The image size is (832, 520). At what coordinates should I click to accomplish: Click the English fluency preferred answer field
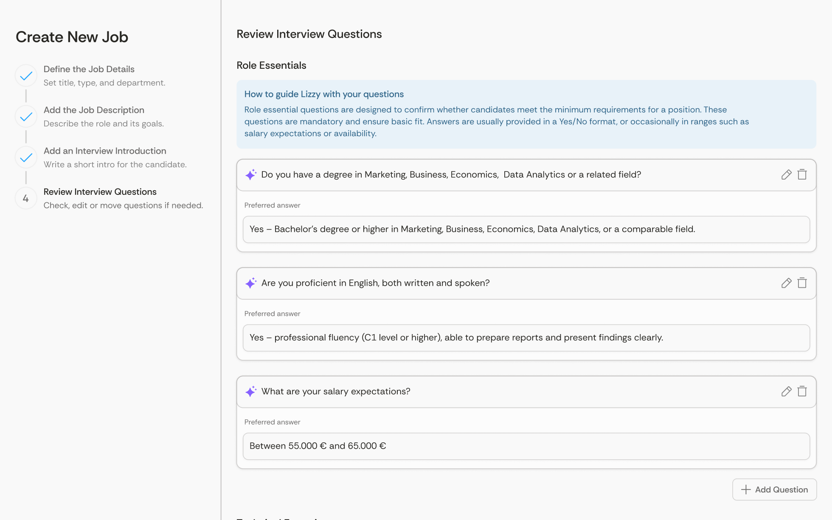click(x=526, y=338)
